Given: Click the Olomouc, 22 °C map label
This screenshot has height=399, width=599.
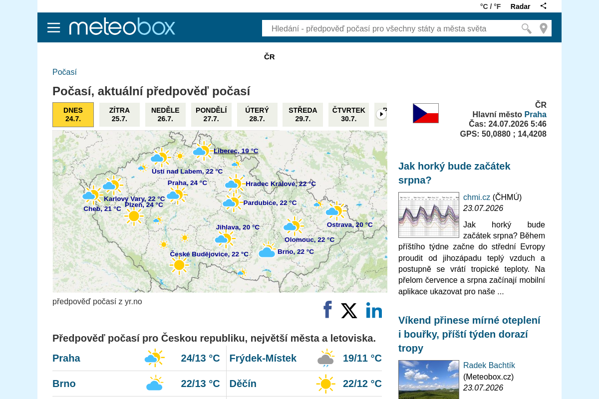Looking at the screenshot, I should 309,240.
